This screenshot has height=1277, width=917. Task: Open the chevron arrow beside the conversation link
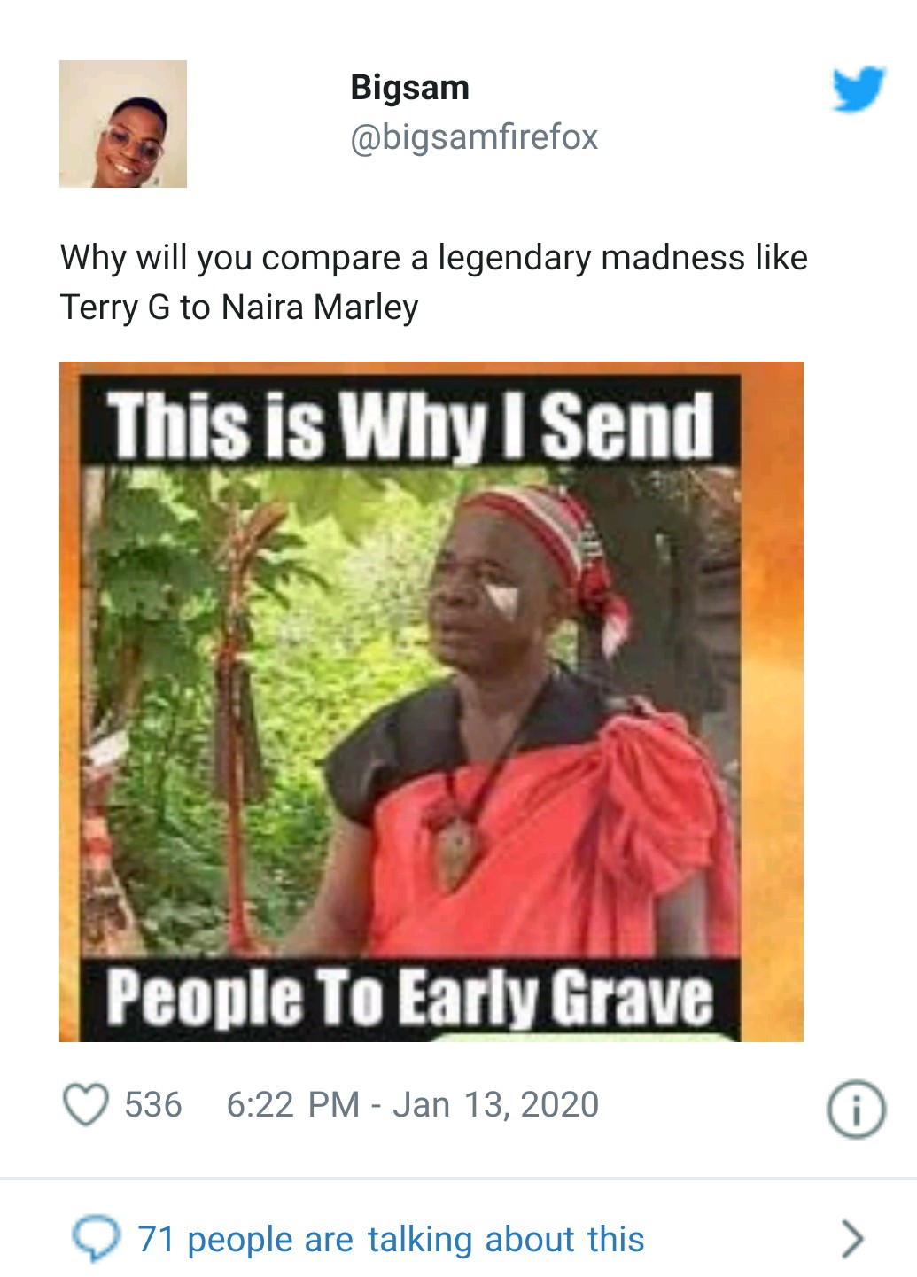click(x=851, y=1238)
